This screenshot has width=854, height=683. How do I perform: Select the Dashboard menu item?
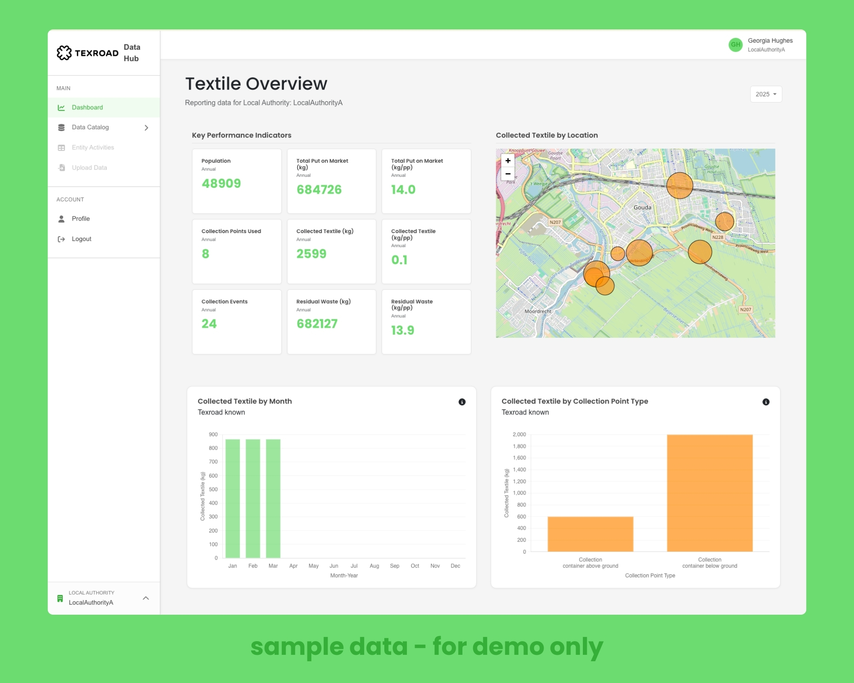[87, 108]
